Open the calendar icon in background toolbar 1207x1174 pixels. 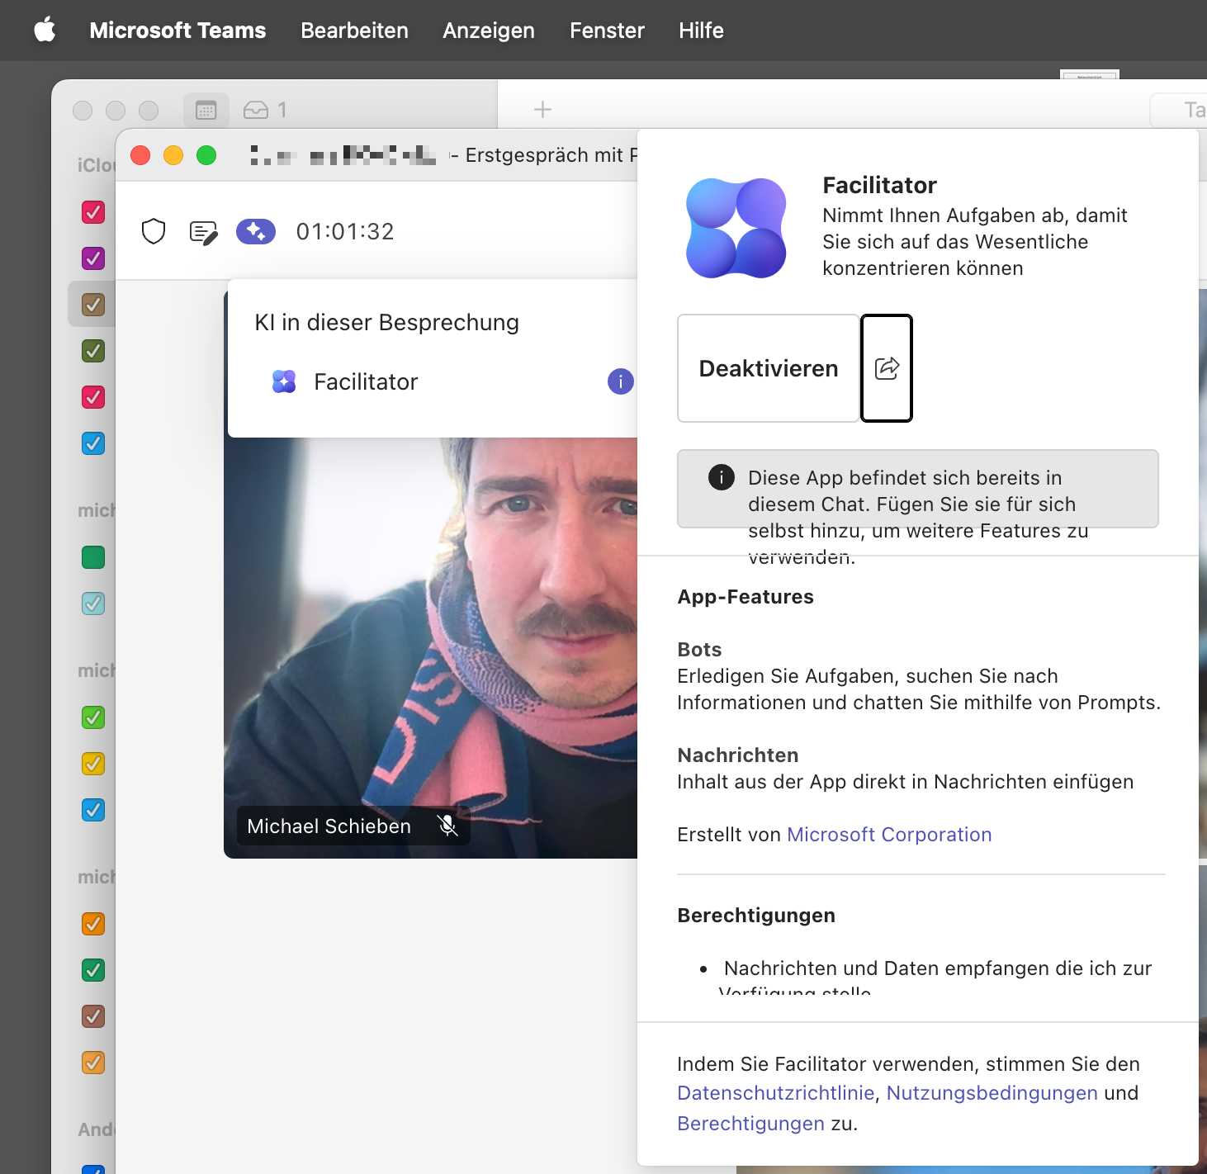coord(206,110)
